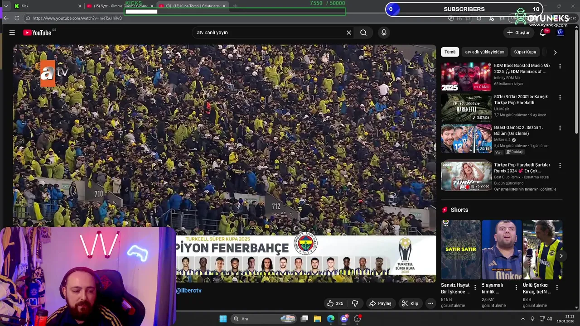This screenshot has width=580, height=326.
Task: Select the Süper Kupa filter chip
Action: click(525, 52)
